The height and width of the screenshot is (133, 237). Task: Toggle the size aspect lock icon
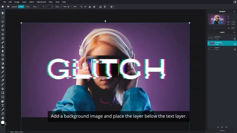point(68,7)
